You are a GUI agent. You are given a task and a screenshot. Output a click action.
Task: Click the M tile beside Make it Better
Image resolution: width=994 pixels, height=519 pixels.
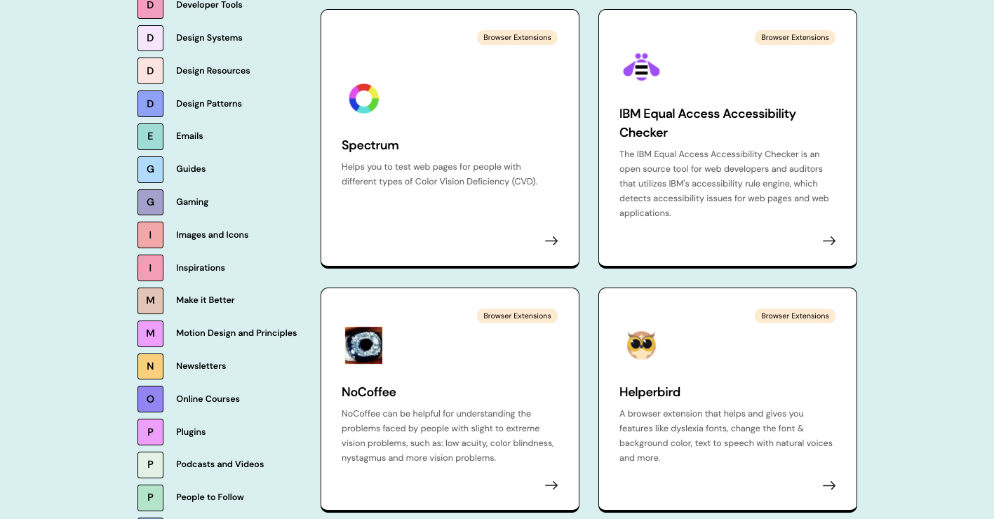click(x=150, y=300)
